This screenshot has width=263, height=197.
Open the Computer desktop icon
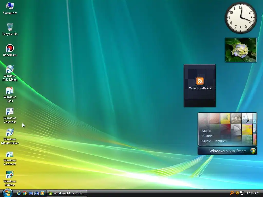tap(10, 8)
